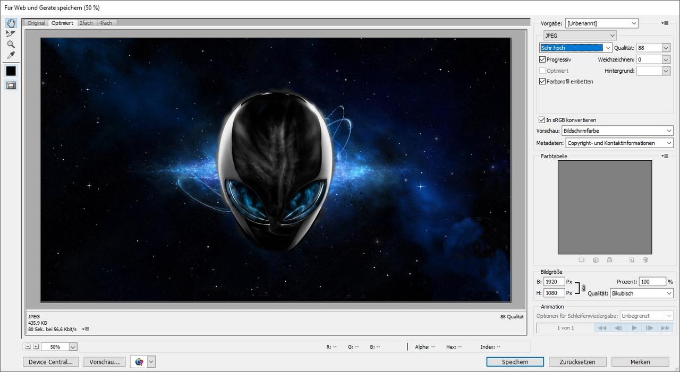The height and width of the screenshot is (372, 680).
Task: Disable the Progressiv checkbox
Action: 542,59
